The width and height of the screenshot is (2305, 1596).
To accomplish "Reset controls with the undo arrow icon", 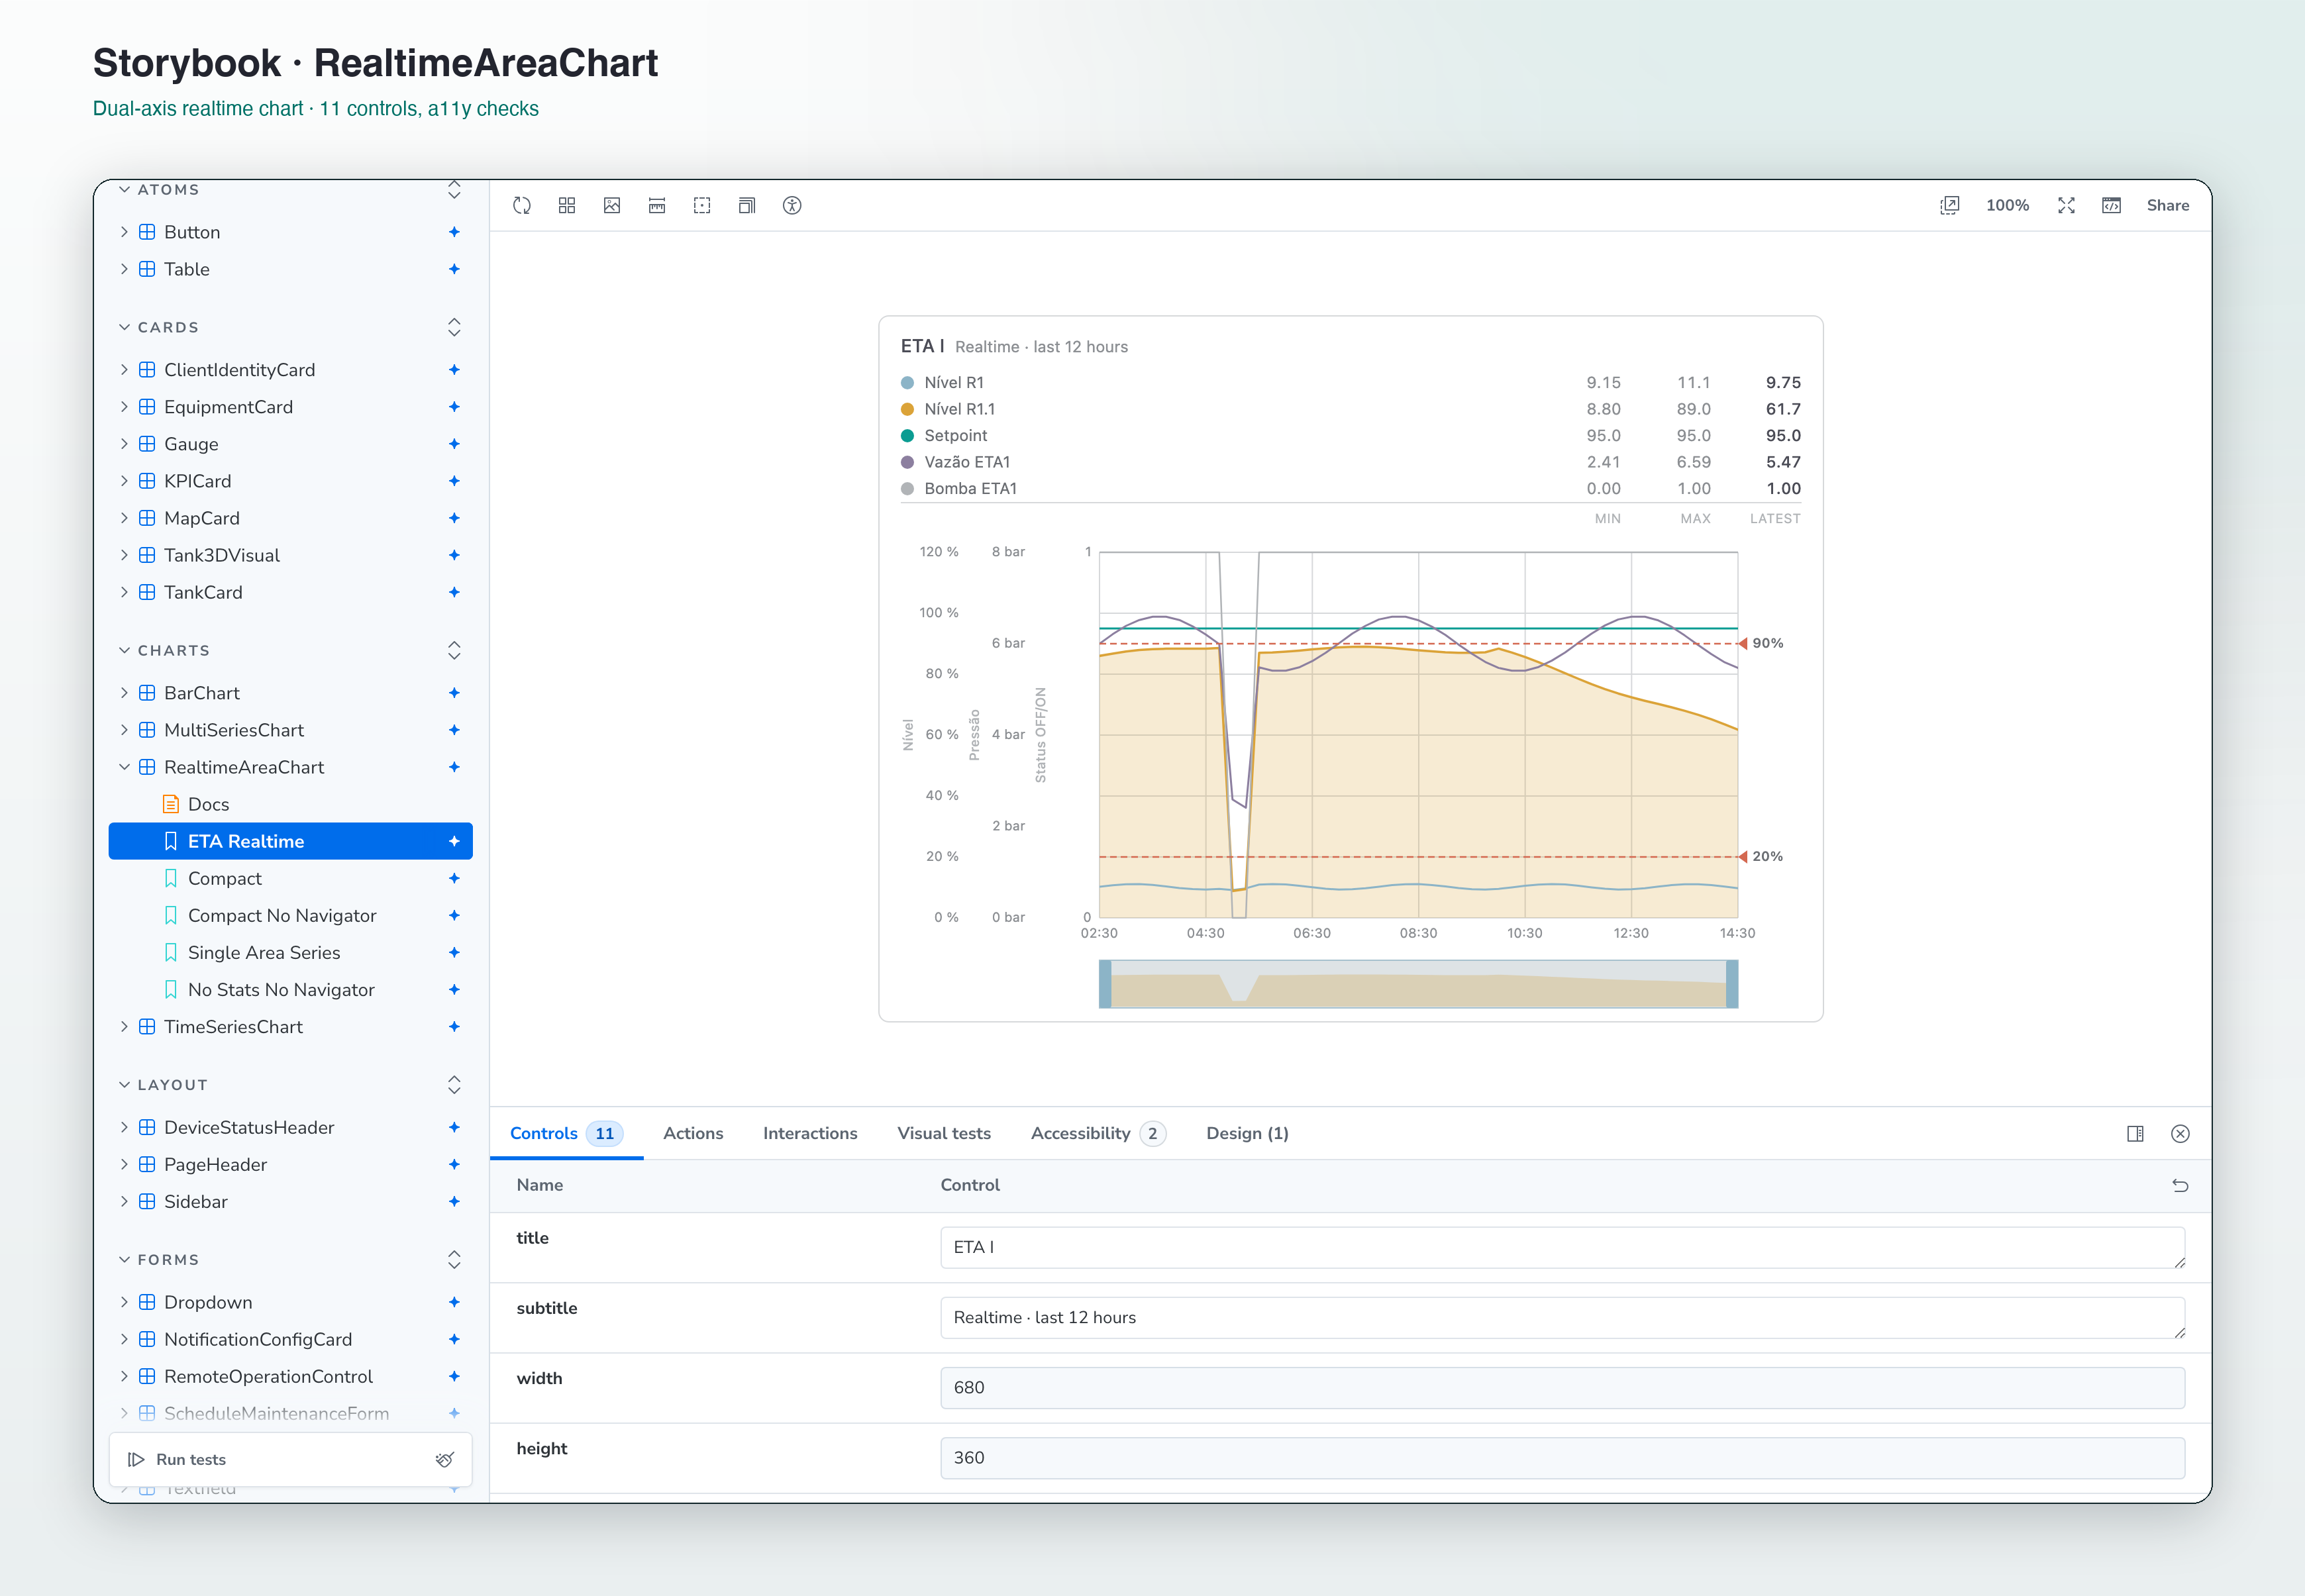I will pos(2180,1185).
